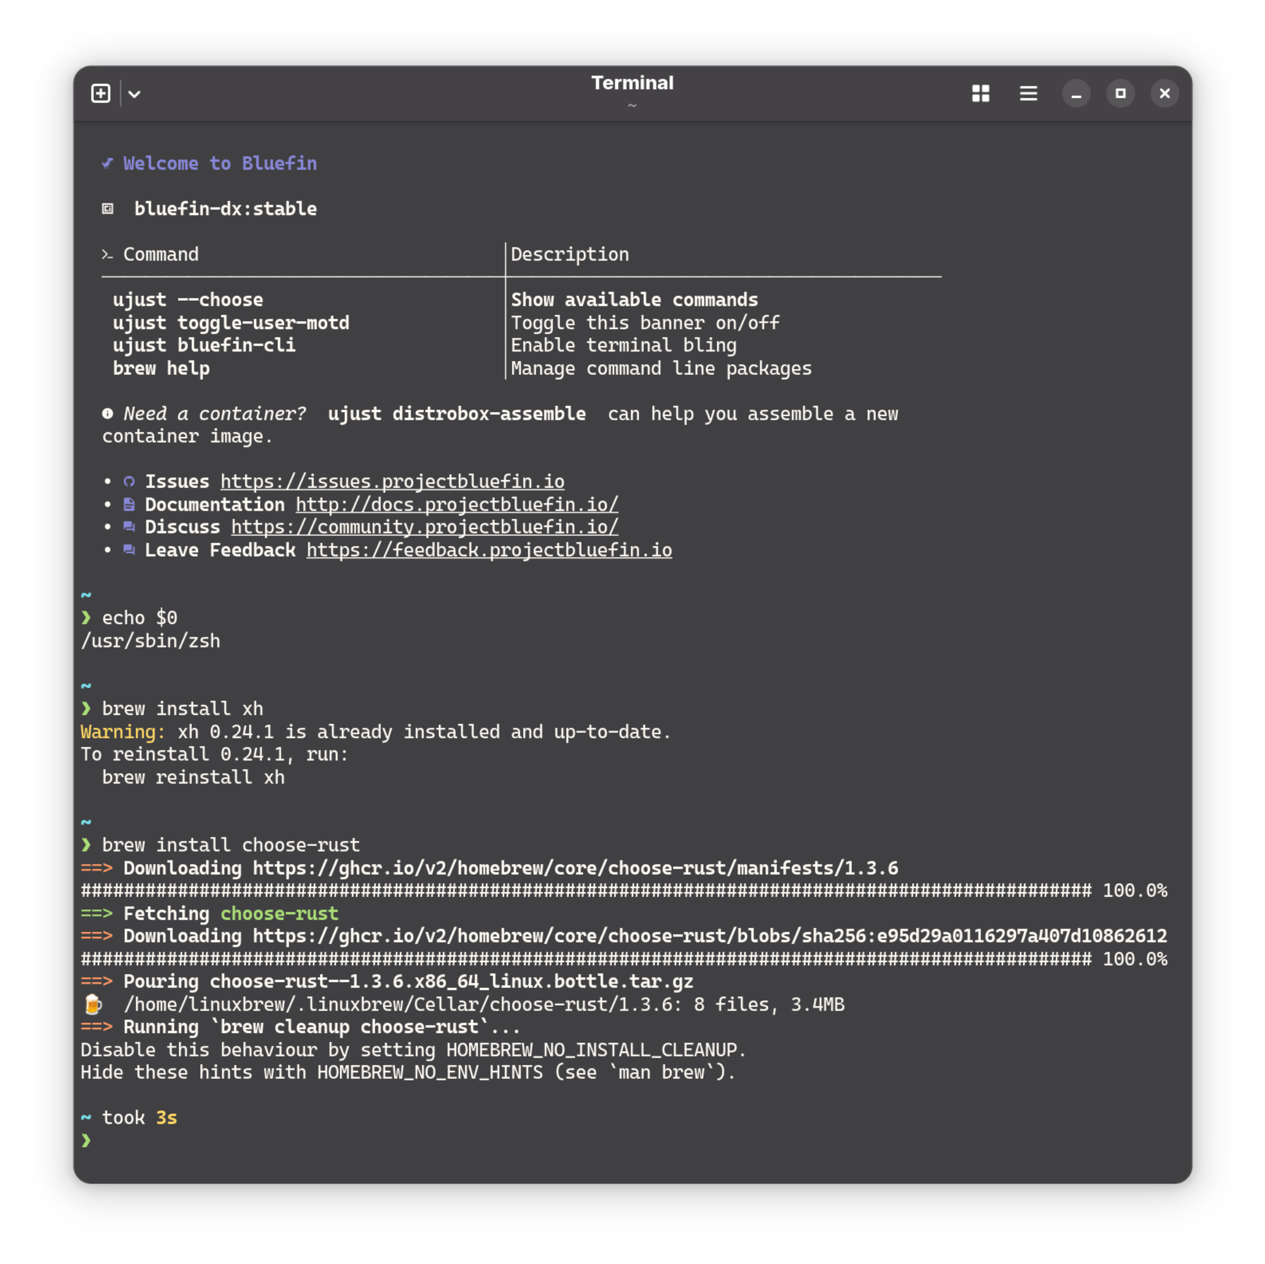Select the text 'Welcome to Bluefin'
This screenshot has height=1264, width=1265.
click(x=220, y=163)
